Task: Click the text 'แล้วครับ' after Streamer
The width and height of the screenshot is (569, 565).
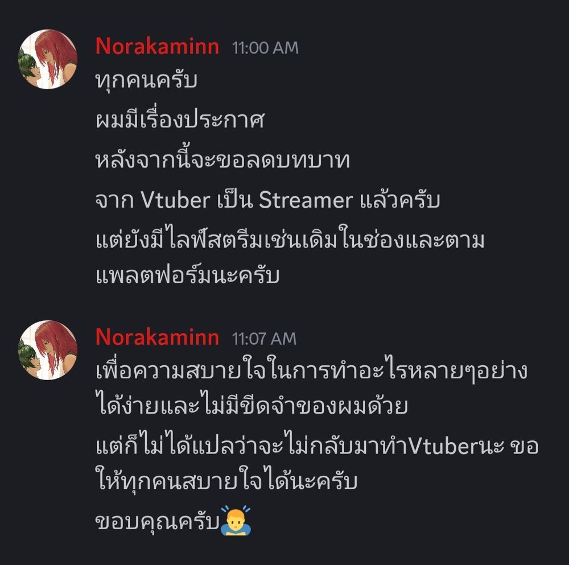Action: [400, 200]
